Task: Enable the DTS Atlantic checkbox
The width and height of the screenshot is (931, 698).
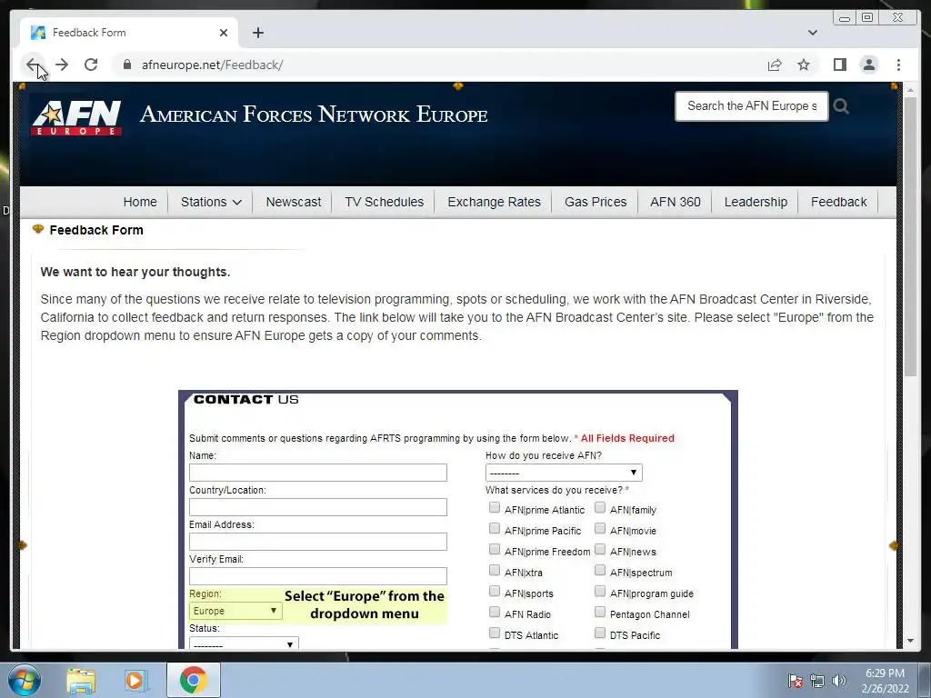Action: 494,633
